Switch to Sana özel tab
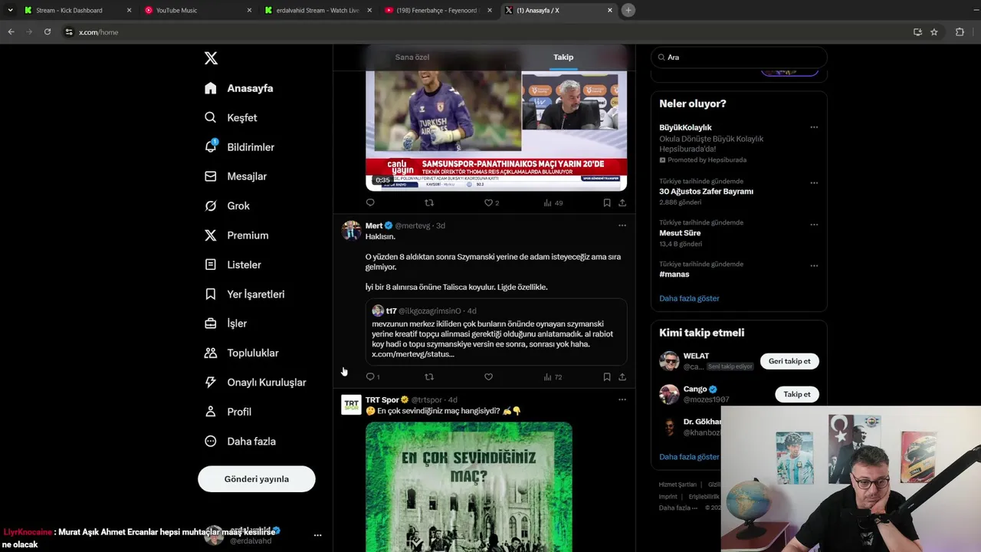This screenshot has height=552, width=981. 412,58
